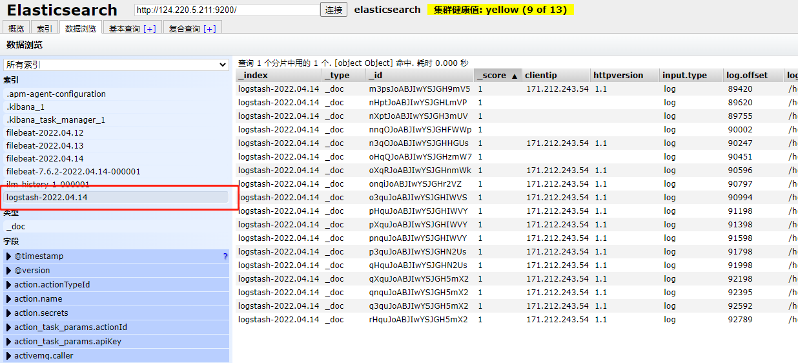Open the 概览 overview tab
The height and width of the screenshot is (363, 798).
point(16,28)
